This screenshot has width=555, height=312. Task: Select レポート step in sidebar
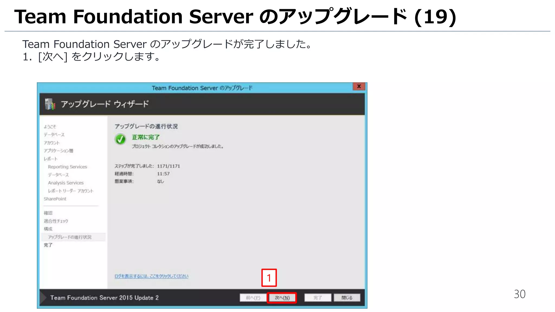click(50, 159)
